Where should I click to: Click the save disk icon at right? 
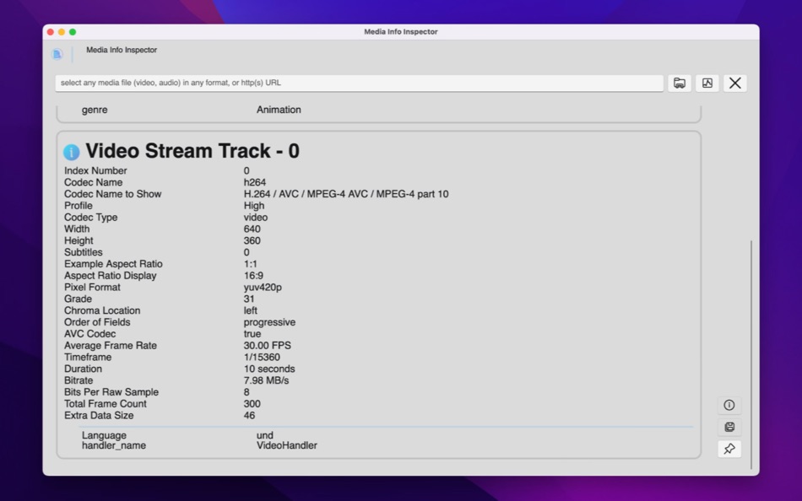(729, 427)
